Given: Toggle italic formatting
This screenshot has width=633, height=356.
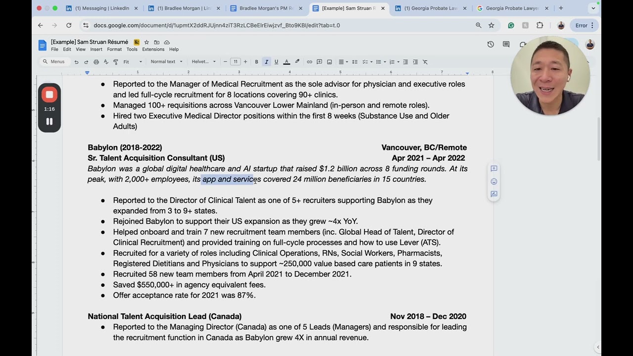Looking at the screenshot, I should [266, 62].
